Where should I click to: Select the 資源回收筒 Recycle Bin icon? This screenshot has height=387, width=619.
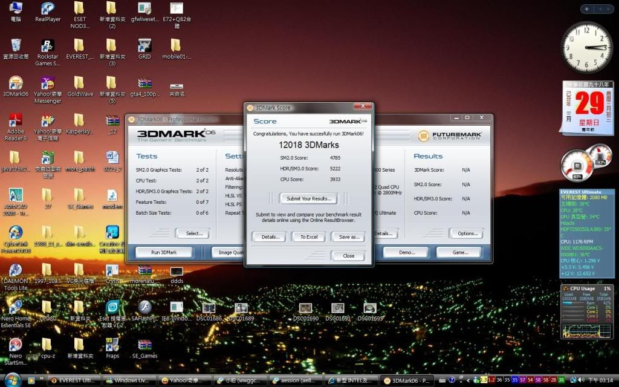15,49
